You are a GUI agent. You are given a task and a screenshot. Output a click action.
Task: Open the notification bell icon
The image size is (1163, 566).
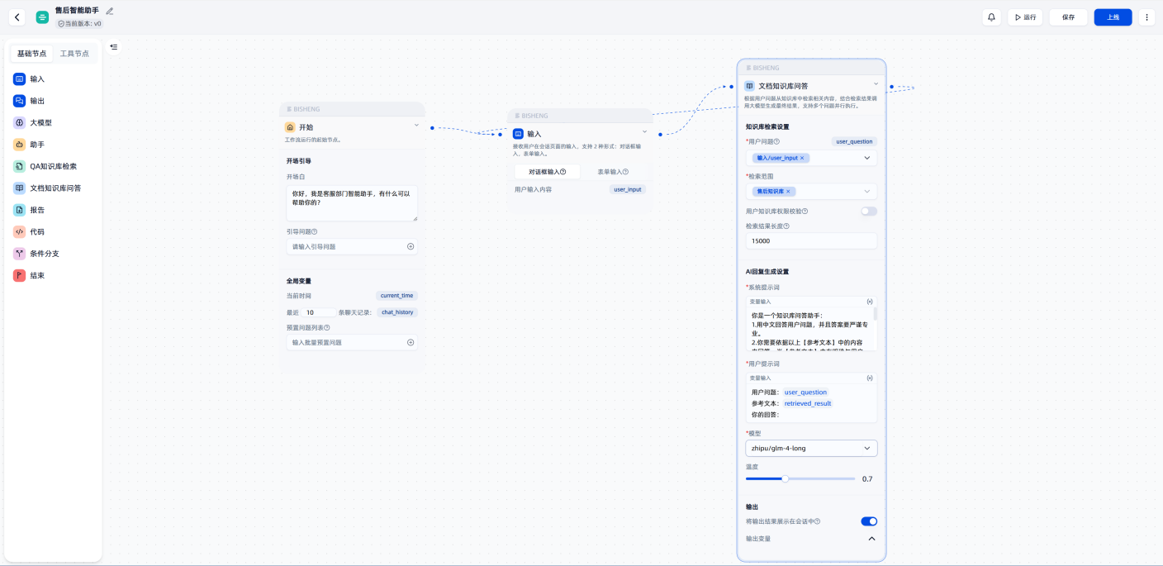(x=991, y=17)
